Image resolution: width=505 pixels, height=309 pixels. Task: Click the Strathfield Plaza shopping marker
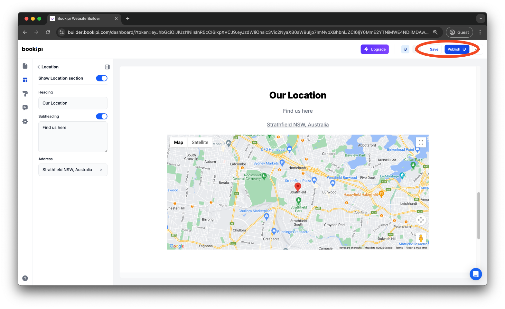pos(314,180)
